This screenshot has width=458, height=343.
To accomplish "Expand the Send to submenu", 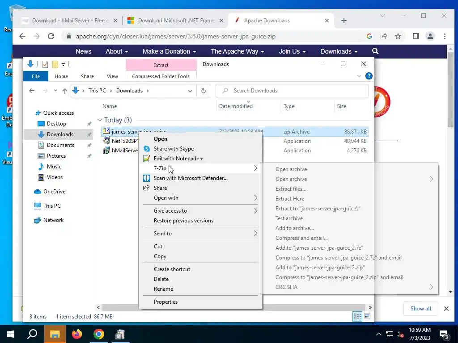I will coord(255,233).
